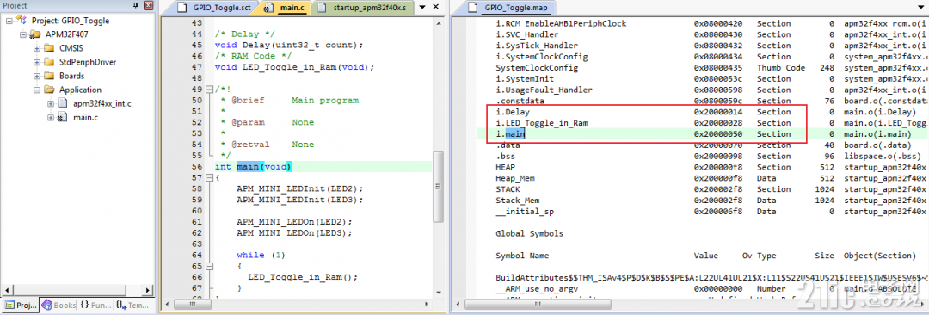The width and height of the screenshot is (929, 315).
Task: Collapse the main function fold marker
Action: click(208, 178)
